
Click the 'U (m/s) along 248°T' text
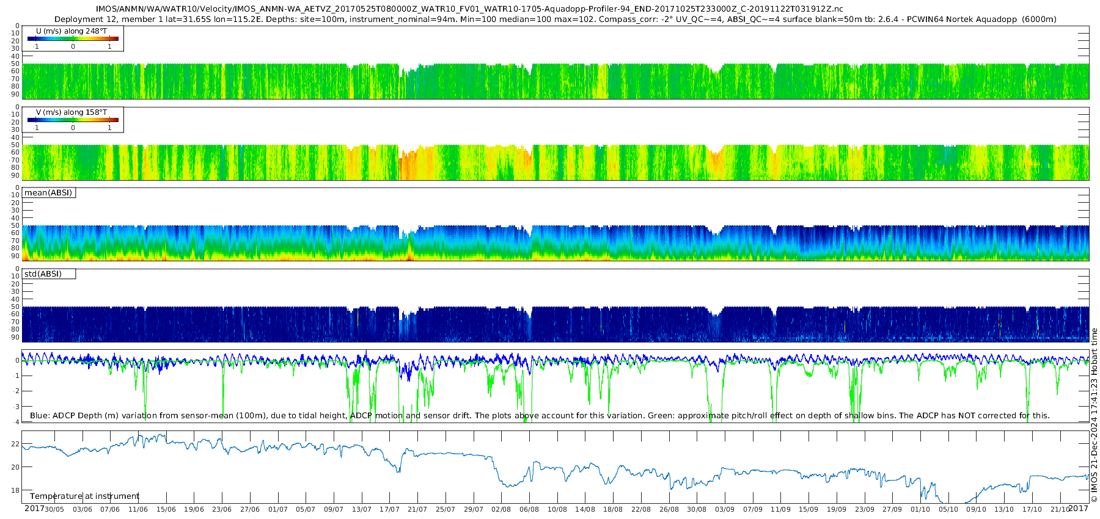pos(71,31)
